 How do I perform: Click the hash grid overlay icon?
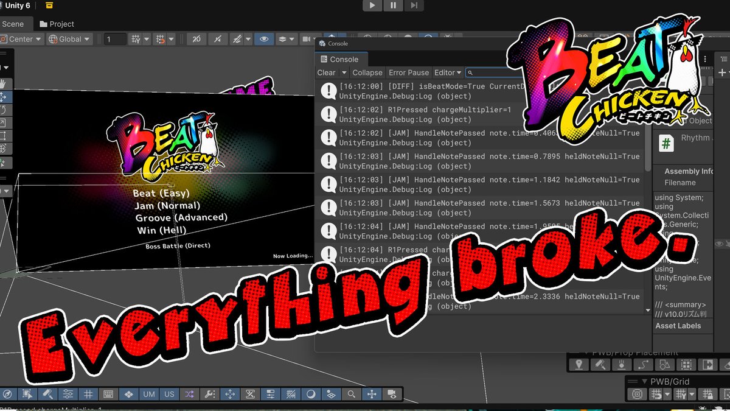click(x=88, y=394)
